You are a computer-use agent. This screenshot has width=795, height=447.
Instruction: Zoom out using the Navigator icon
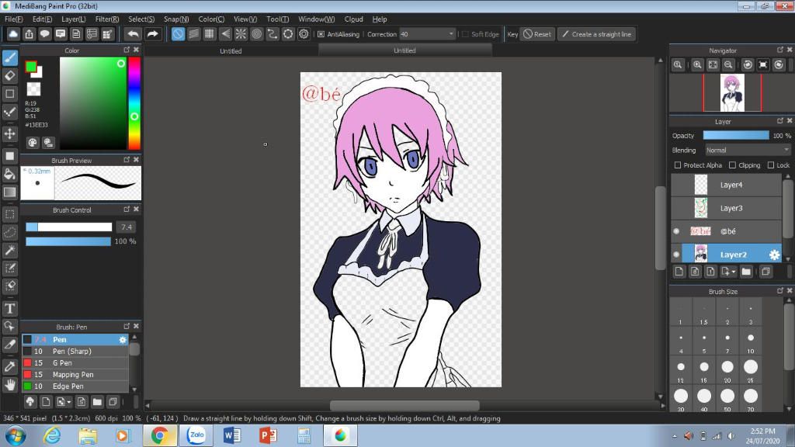click(728, 65)
